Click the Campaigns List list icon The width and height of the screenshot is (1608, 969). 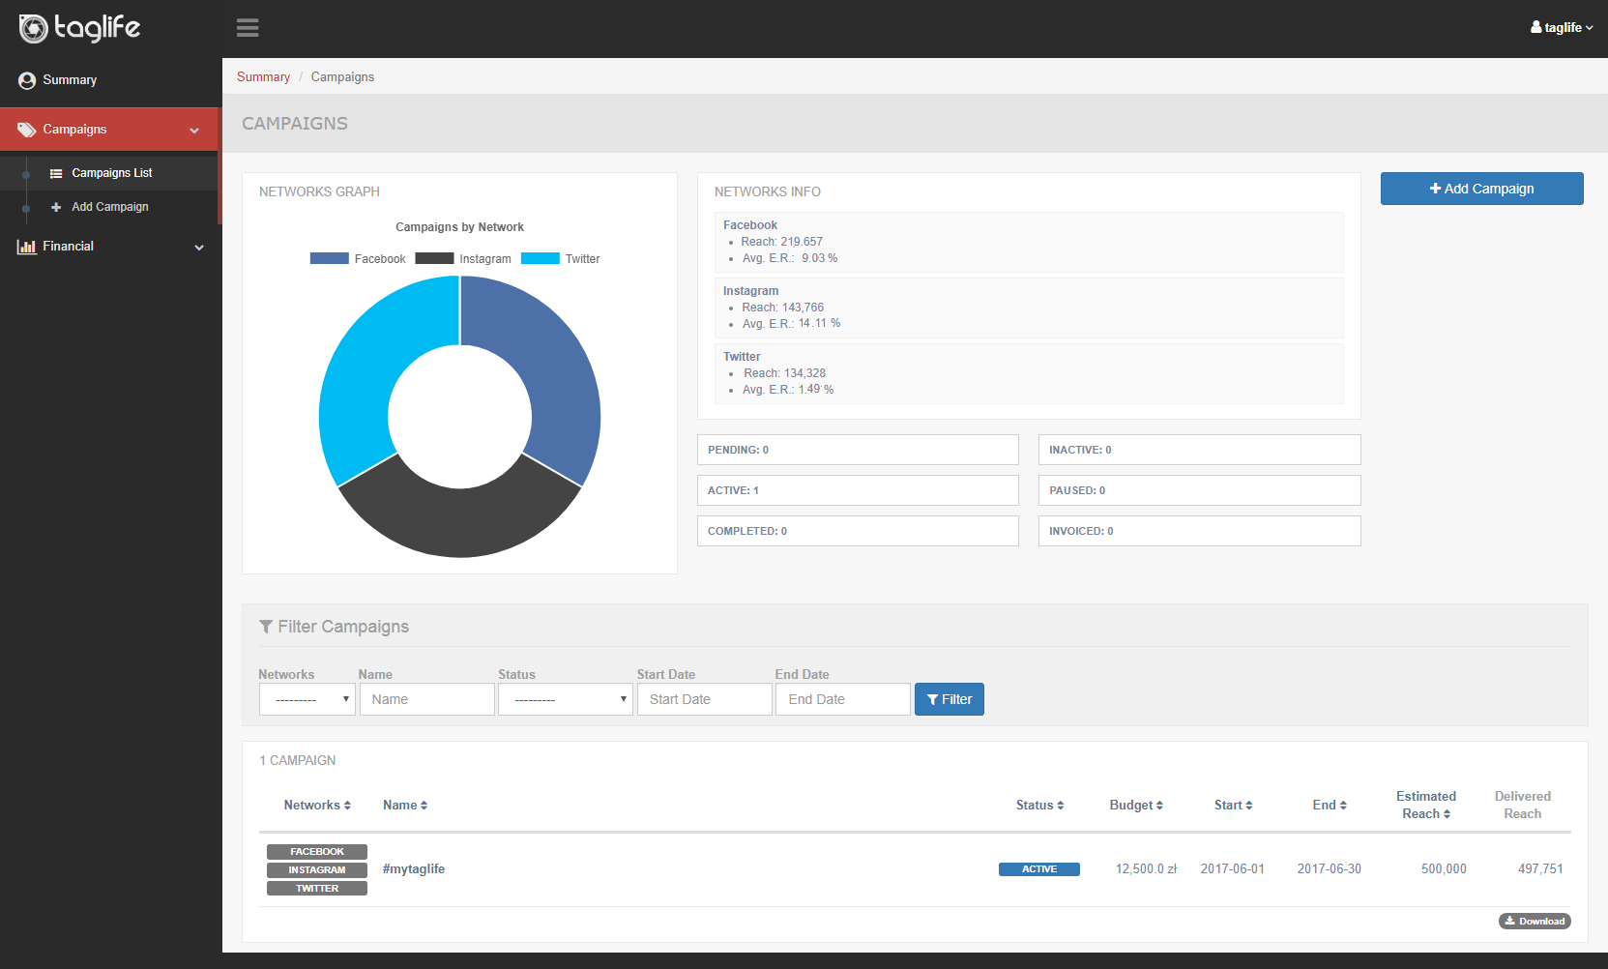pyautogui.click(x=56, y=174)
